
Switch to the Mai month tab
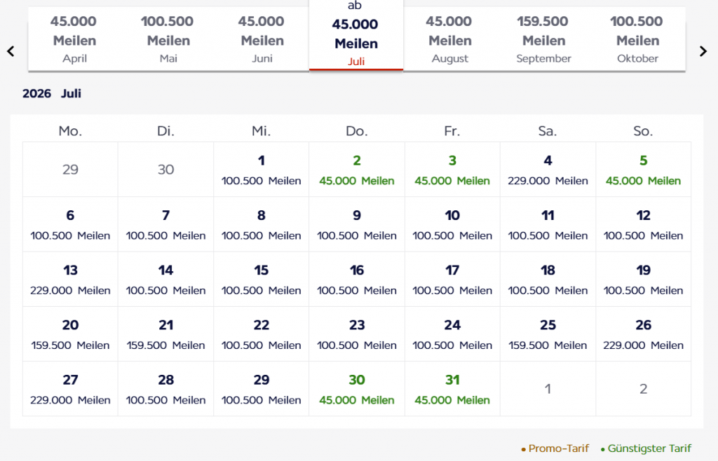point(168,40)
